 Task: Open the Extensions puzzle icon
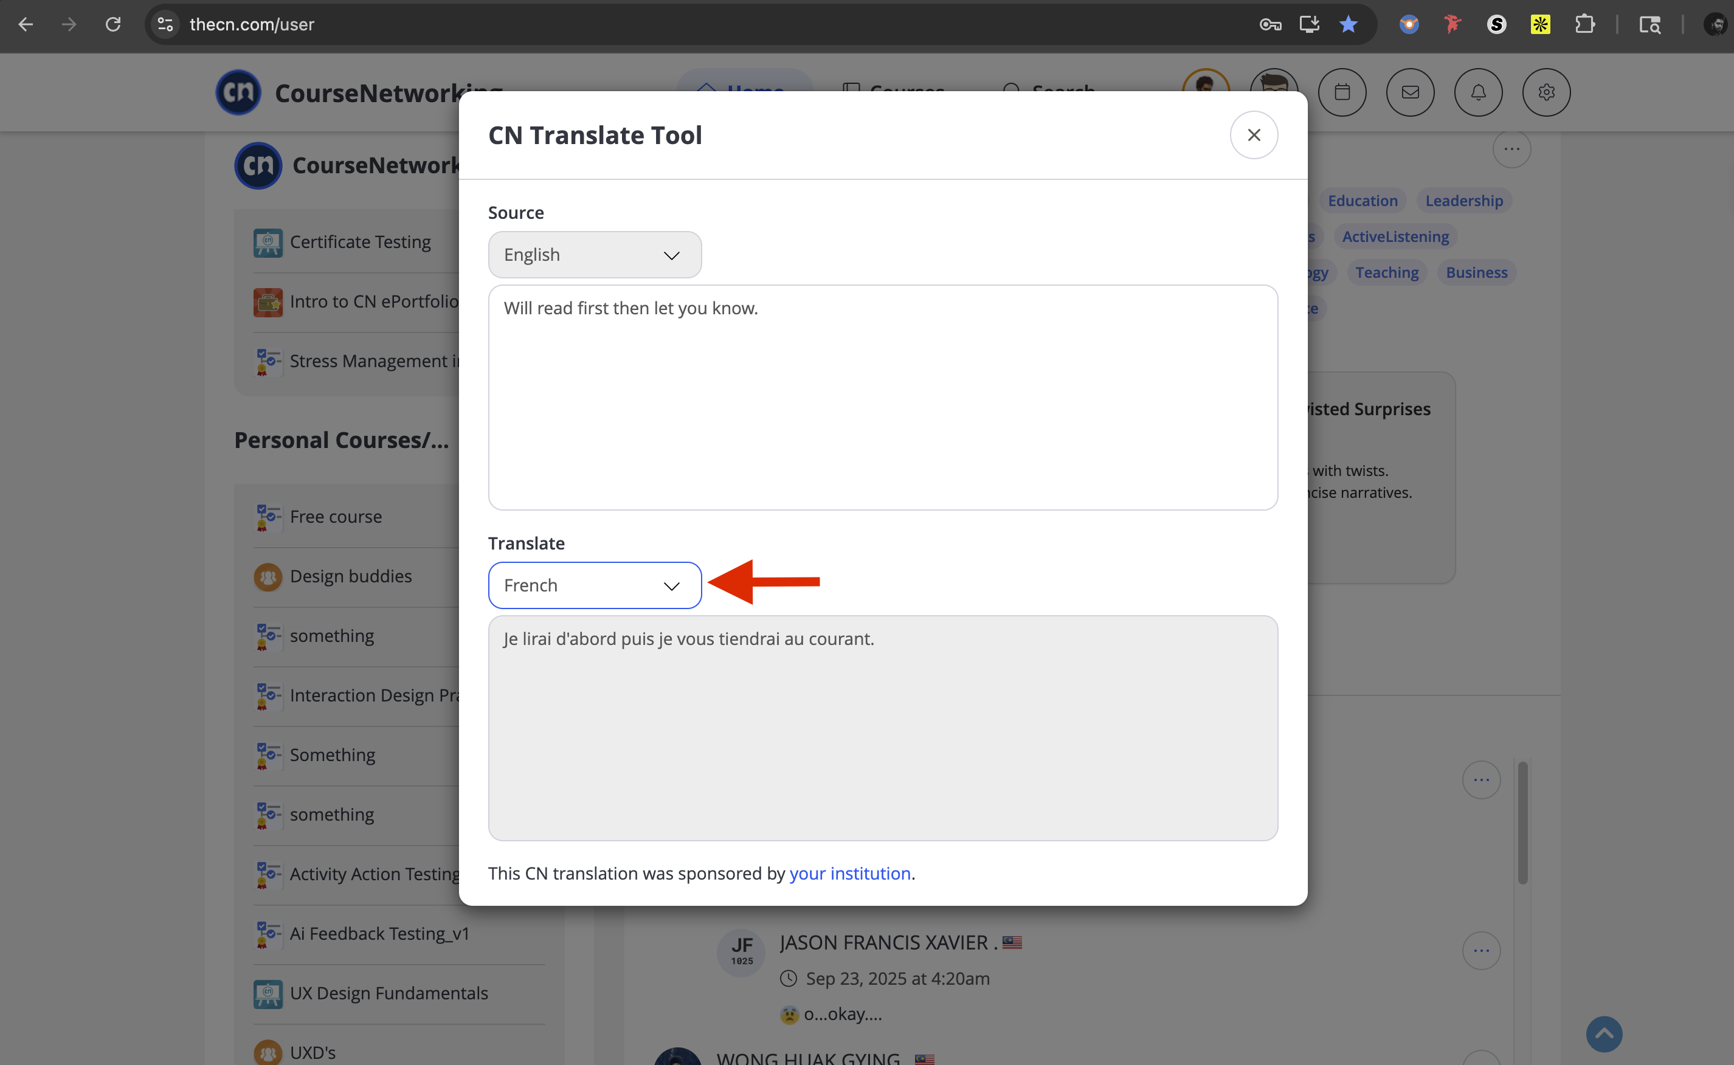(1584, 25)
